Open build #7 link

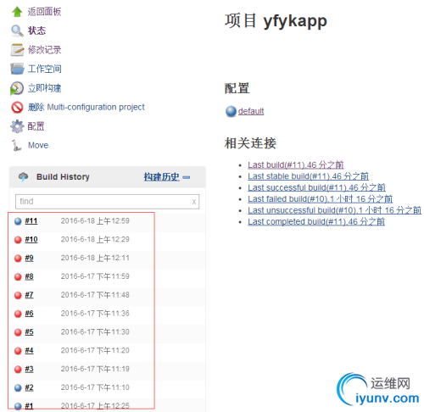pyautogui.click(x=29, y=295)
